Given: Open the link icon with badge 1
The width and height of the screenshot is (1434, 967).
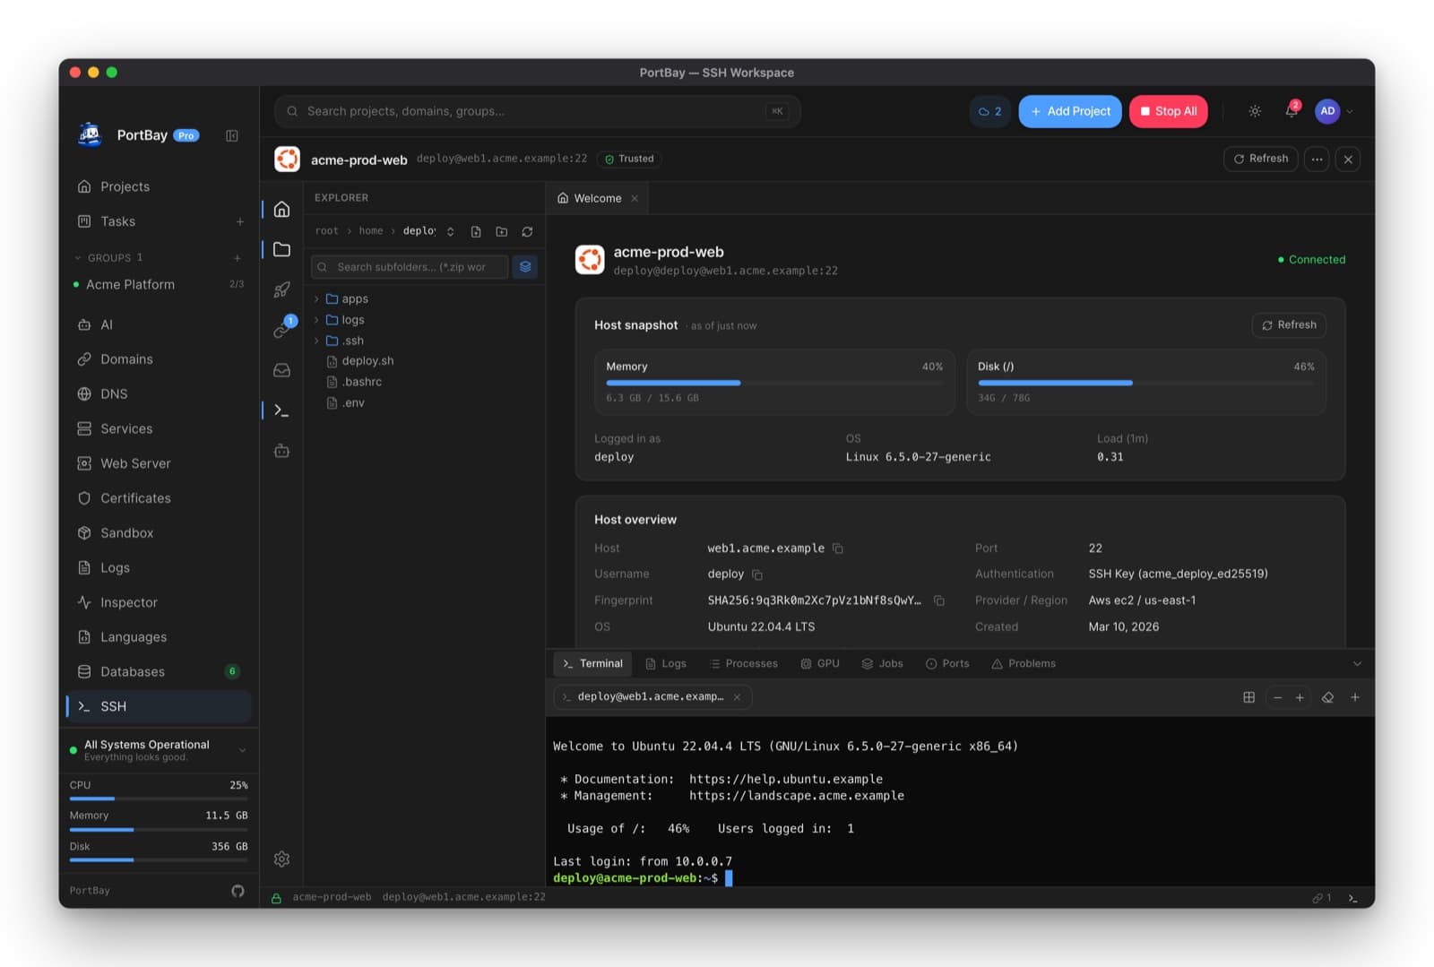Looking at the screenshot, I should click(281, 330).
